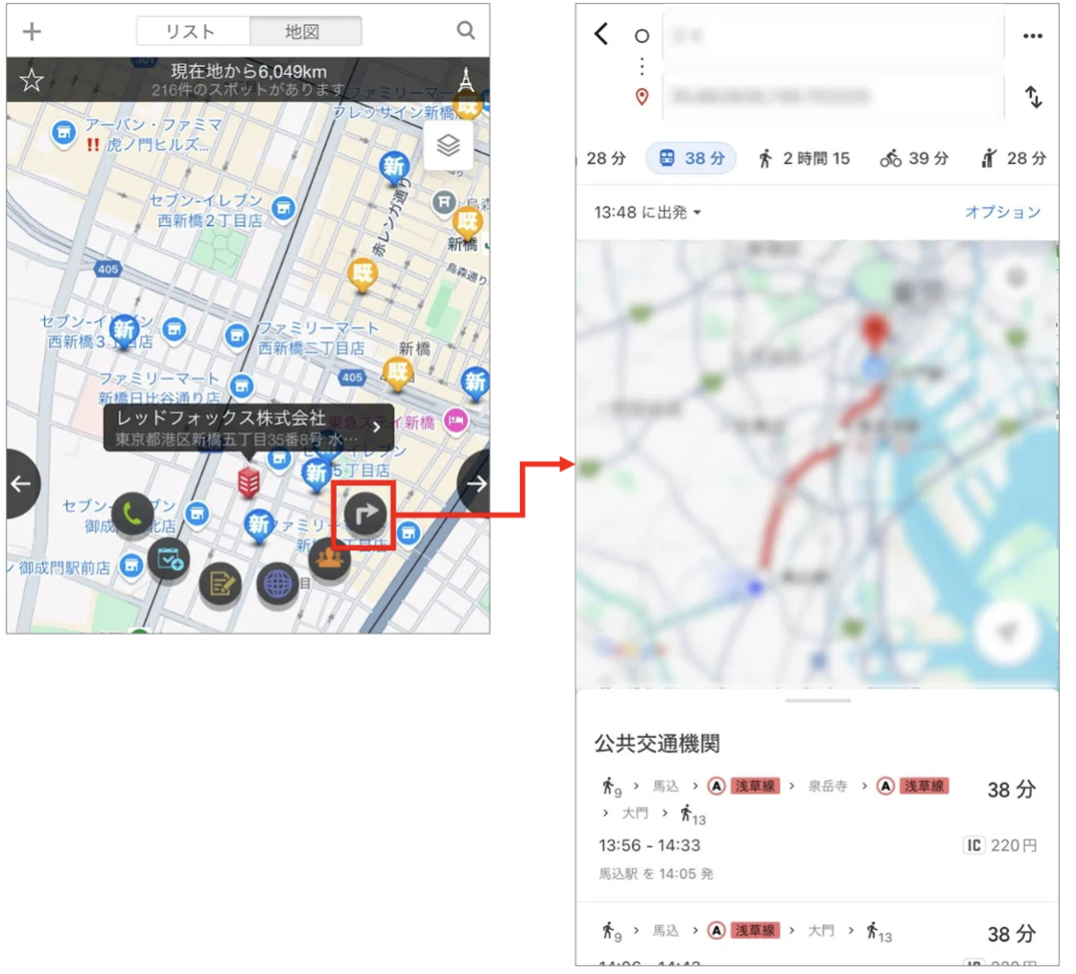Tap ファミリーマート 新橋日比谷通り店 marker
This screenshot has width=1076, height=974.
(241, 386)
